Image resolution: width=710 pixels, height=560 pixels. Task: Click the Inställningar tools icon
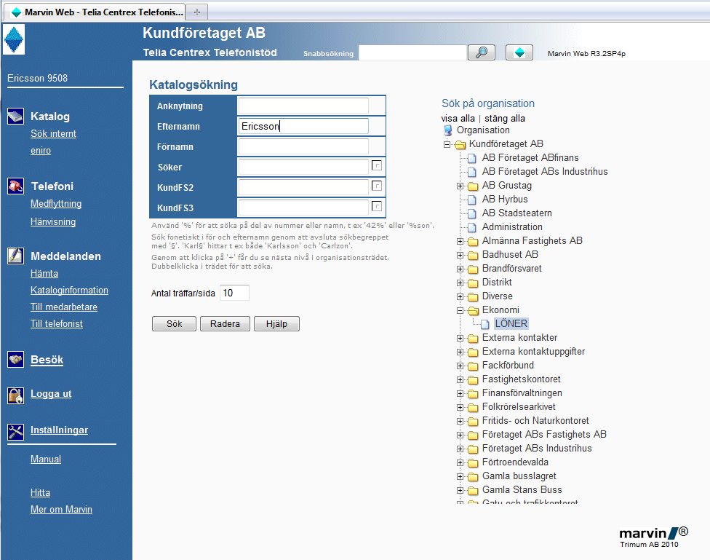(x=15, y=431)
